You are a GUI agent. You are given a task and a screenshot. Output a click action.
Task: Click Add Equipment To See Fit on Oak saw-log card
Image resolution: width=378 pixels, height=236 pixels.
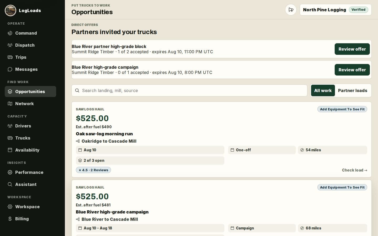(x=342, y=109)
